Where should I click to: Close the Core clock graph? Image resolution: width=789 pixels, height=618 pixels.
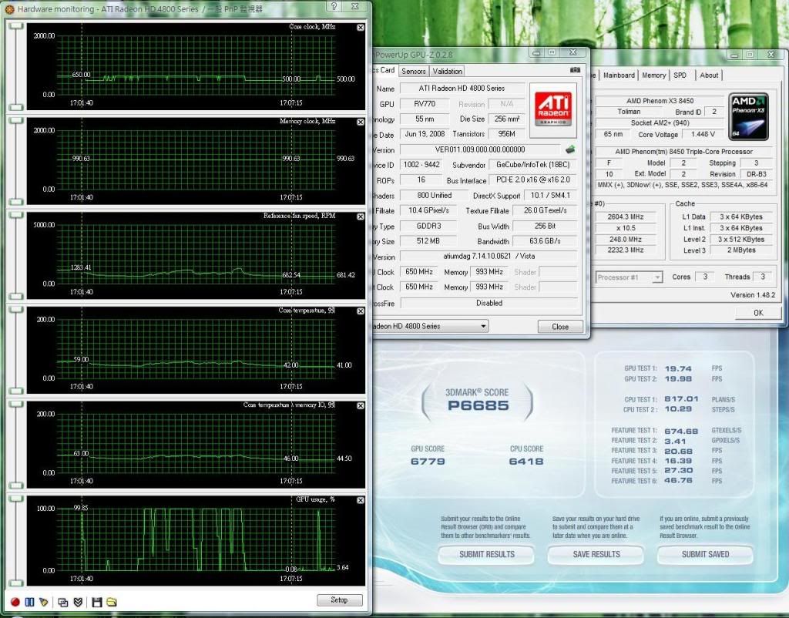[361, 28]
